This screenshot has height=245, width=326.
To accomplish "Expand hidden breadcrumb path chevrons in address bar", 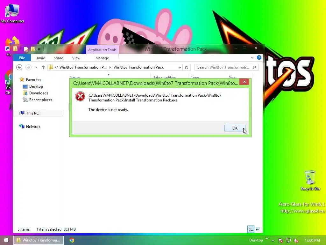I will coord(56,67).
